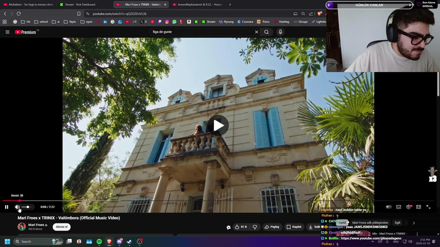Image resolution: width=440 pixels, height=247 pixels.
Task: Open Mari Froes channel avatar
Action: [x=22, y=227]
